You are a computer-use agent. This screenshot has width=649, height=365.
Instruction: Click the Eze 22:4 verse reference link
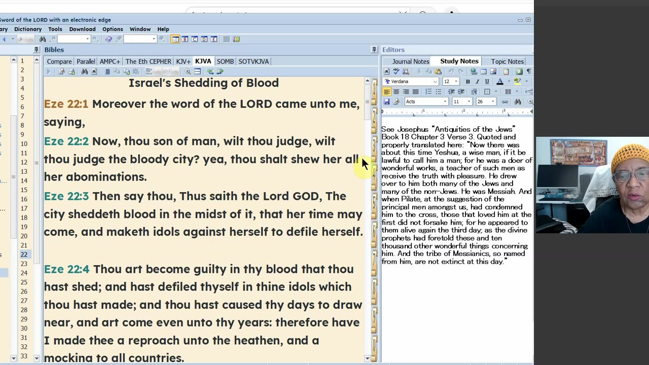coord(66,269)
